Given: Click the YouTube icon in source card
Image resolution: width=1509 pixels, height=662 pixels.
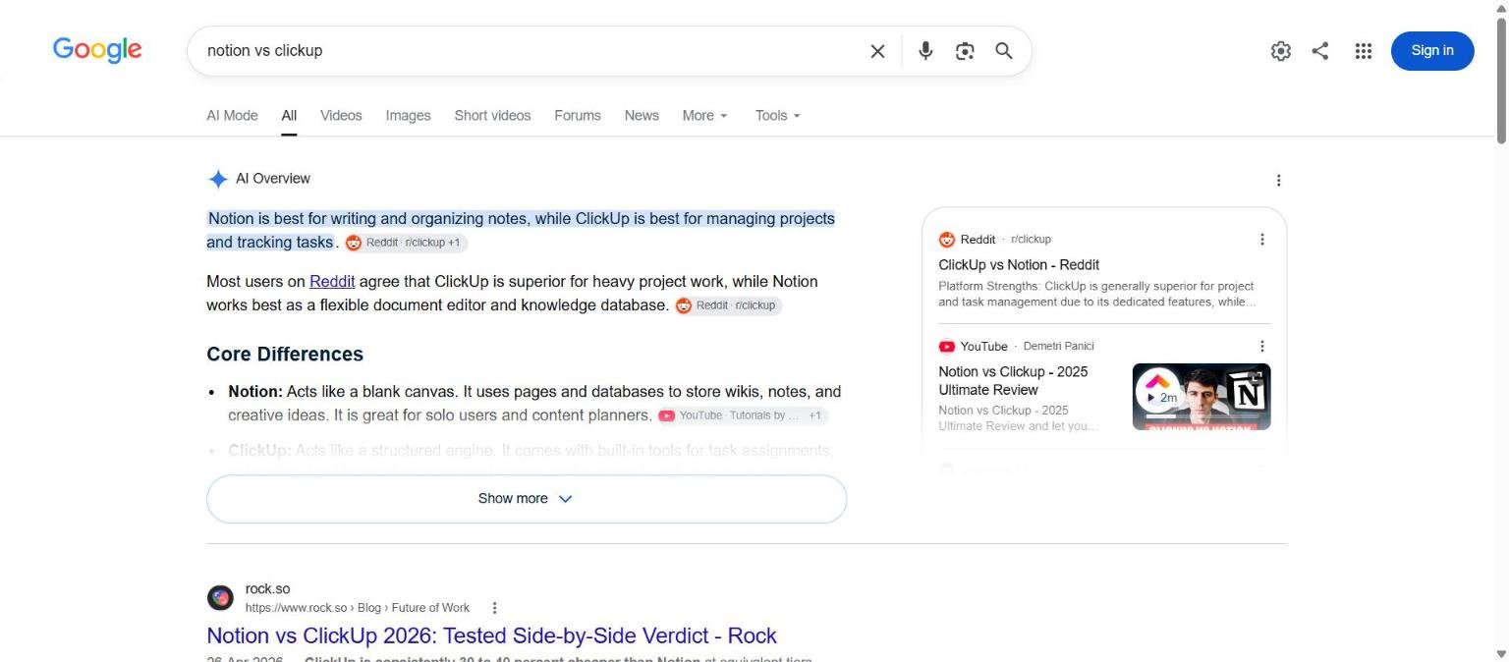Looking at the screenshot, I should [x=947, y=347].
